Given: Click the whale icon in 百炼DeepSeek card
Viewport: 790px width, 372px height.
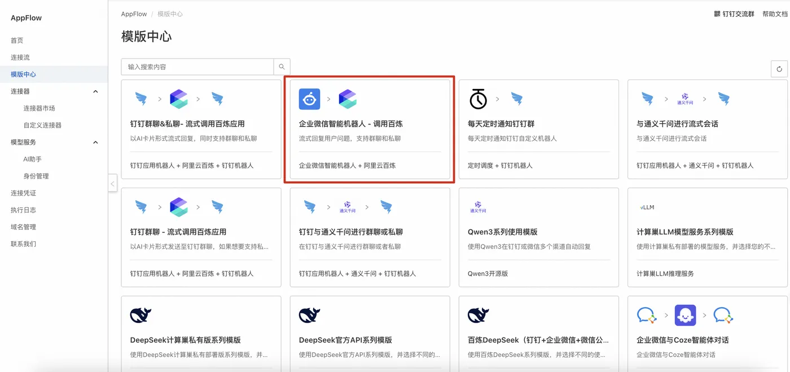Looking at the screenshot, I should [478, 315].
